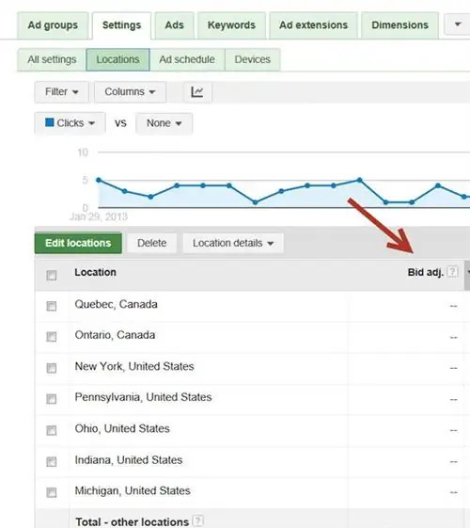Open the more tabs dropdown arrow
470x528 pixels.
pyautogui.click(x=457, y=24)
